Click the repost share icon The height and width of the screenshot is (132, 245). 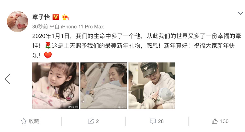(x=91, y=121)
